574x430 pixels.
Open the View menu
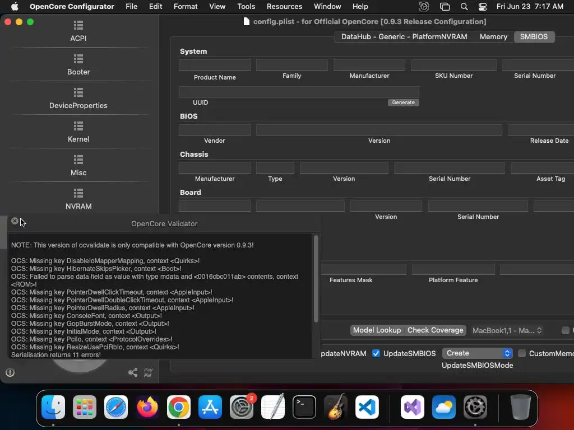[217, 6]
